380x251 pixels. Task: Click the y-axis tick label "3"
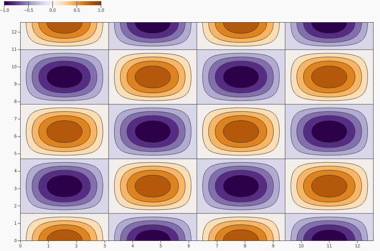coord(15,188)
